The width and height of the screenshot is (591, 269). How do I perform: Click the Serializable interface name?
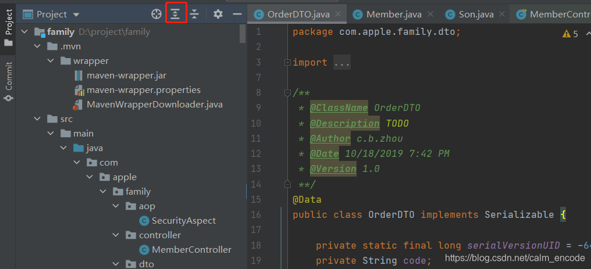click(x=519, y=215)
